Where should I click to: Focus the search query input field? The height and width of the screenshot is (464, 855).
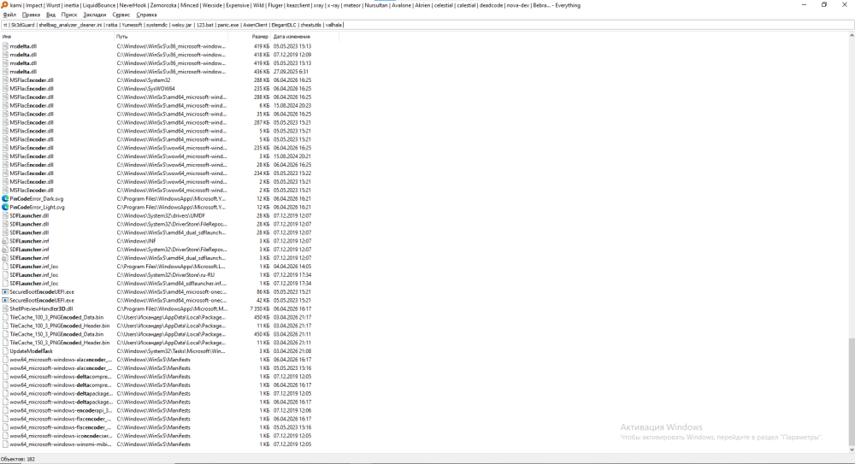pyautogui.click(x=427, y=25)
